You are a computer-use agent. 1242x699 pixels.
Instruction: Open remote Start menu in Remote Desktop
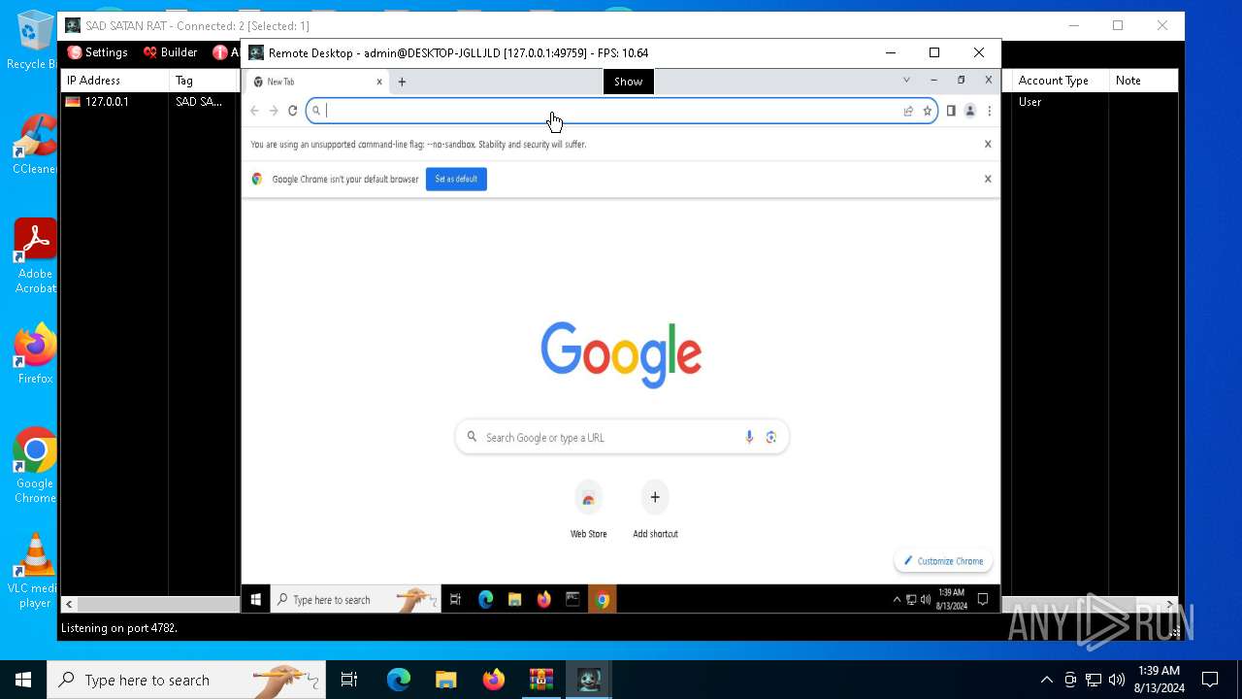256,600
